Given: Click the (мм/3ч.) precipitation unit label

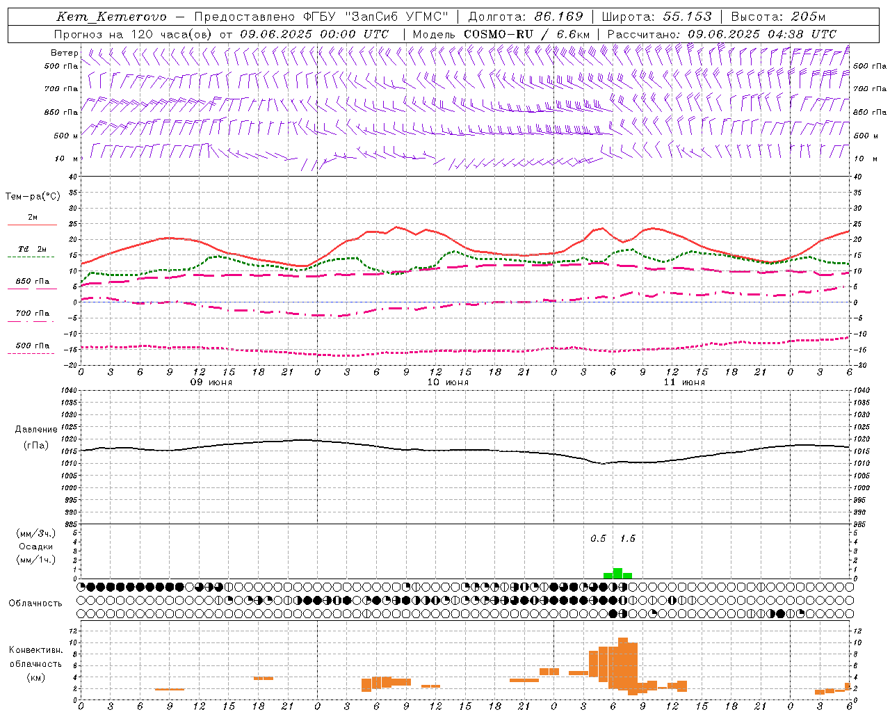Looking at the screenshot, I should [x=36, y=533].
